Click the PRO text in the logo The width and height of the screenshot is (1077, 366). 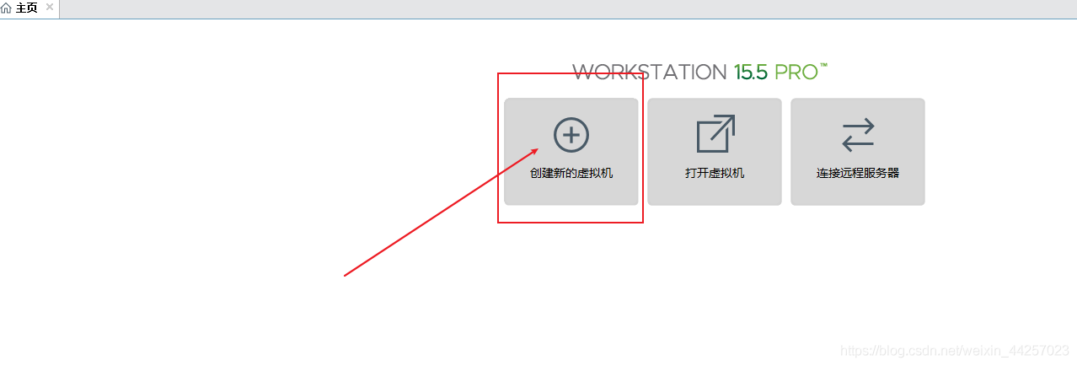796,73
